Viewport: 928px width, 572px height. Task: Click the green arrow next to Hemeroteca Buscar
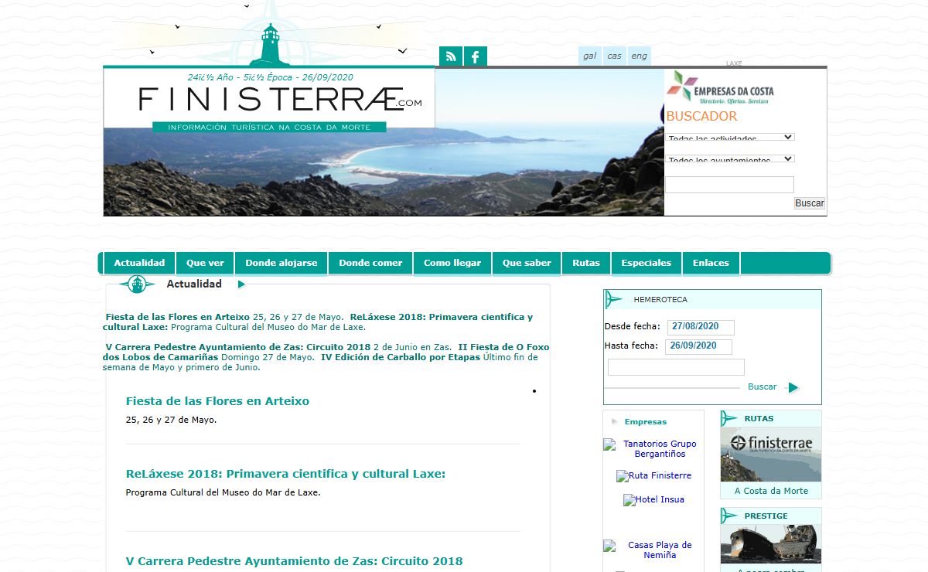click(x=793, y=387)
